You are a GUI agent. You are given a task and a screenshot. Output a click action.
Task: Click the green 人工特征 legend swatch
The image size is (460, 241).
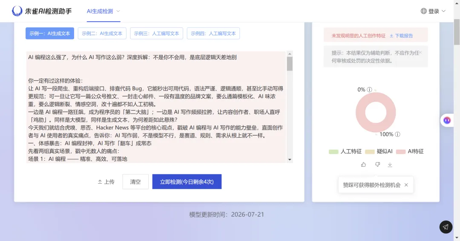[x=333, y=152]
